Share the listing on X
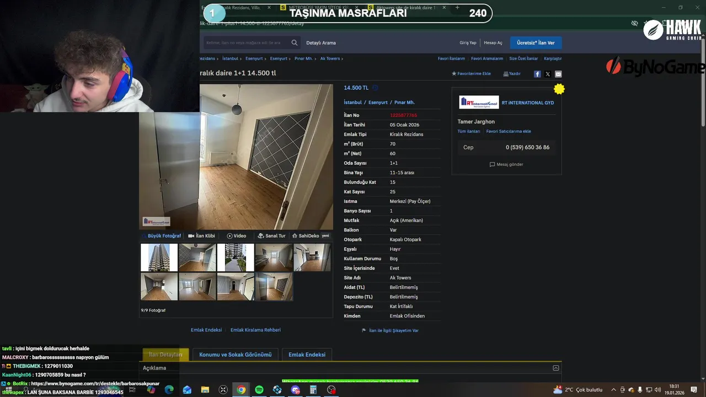 click(x=548, y=74)
